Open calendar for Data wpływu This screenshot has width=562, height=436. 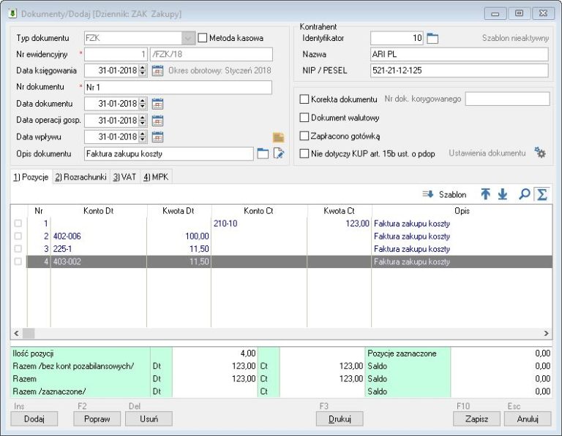click(x=157, y=137)
